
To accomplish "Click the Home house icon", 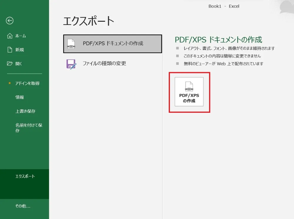I will (x=10, y=36).
